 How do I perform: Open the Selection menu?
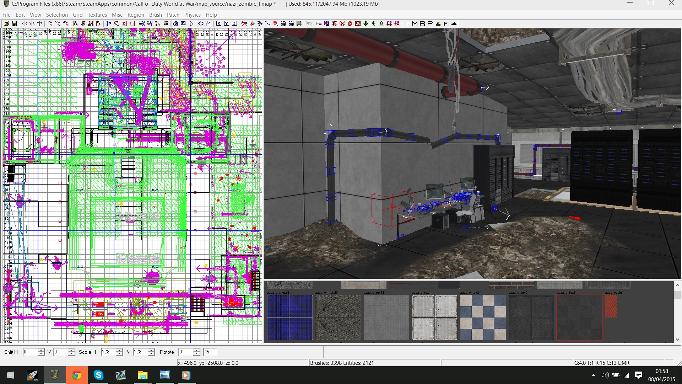coord(57,15)
